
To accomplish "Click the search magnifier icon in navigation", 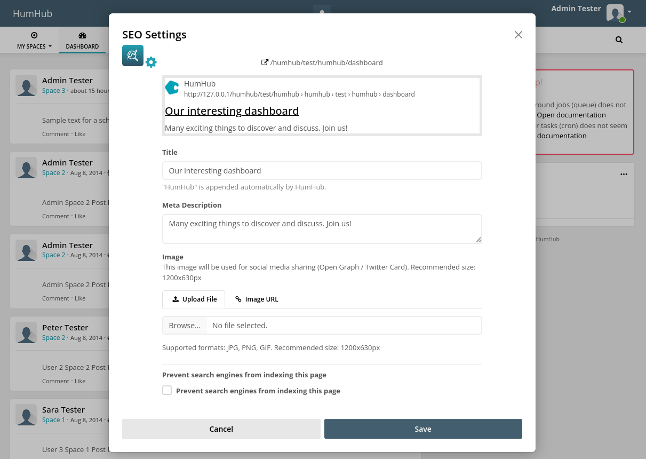I will tap(619, 40).
